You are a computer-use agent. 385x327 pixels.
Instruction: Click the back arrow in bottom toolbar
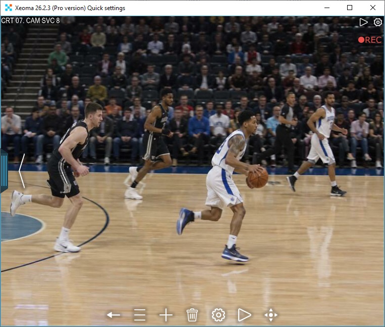point(114,315)
